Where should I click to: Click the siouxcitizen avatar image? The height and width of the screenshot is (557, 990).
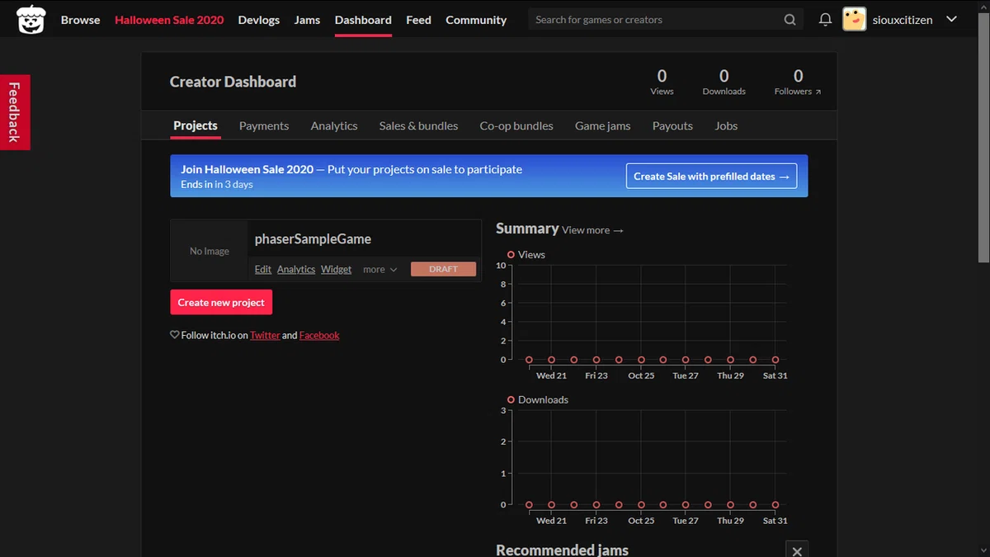pos(854,19)
